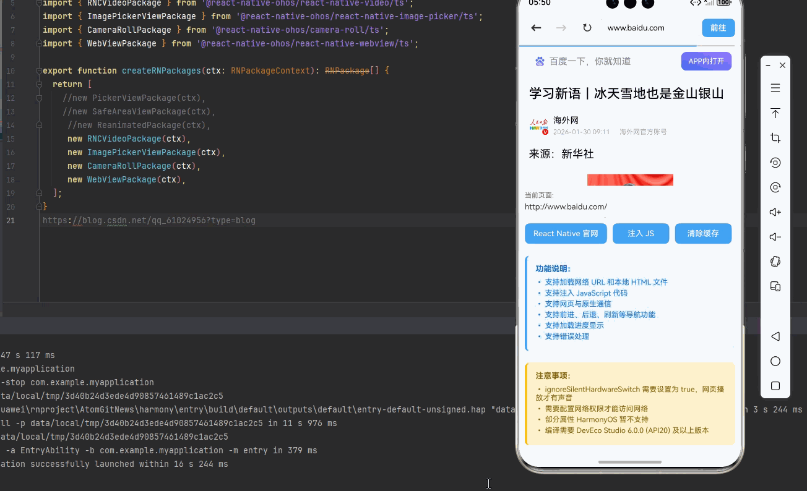Collapse createRNPackages function fold marker on line 10

point(39,70)
